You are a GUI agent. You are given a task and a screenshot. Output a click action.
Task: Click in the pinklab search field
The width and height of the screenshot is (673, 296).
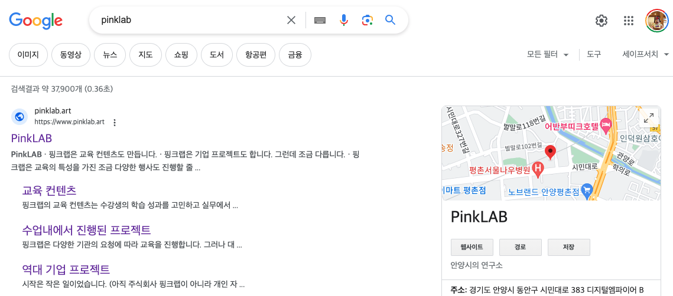[x=189, y=20]
